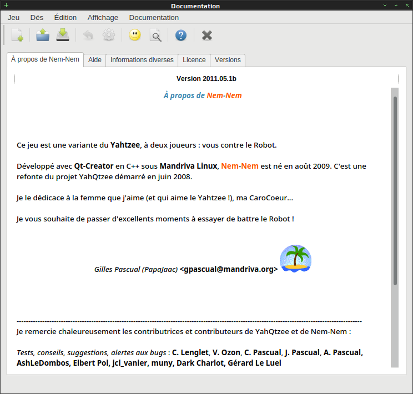Click the AshLeDombos contributor name
Image resolution: width=413 pixels, height=394 pixels.
43,363
